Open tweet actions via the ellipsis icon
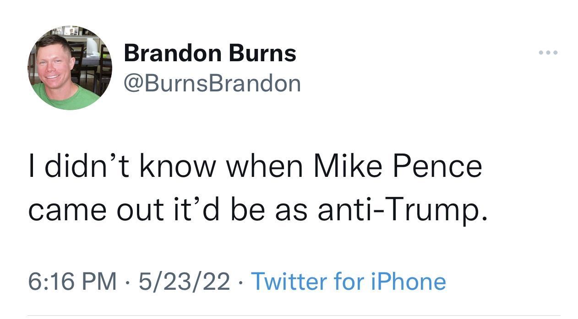Screen dimensions: 578x319 click(x=547, y=52)
